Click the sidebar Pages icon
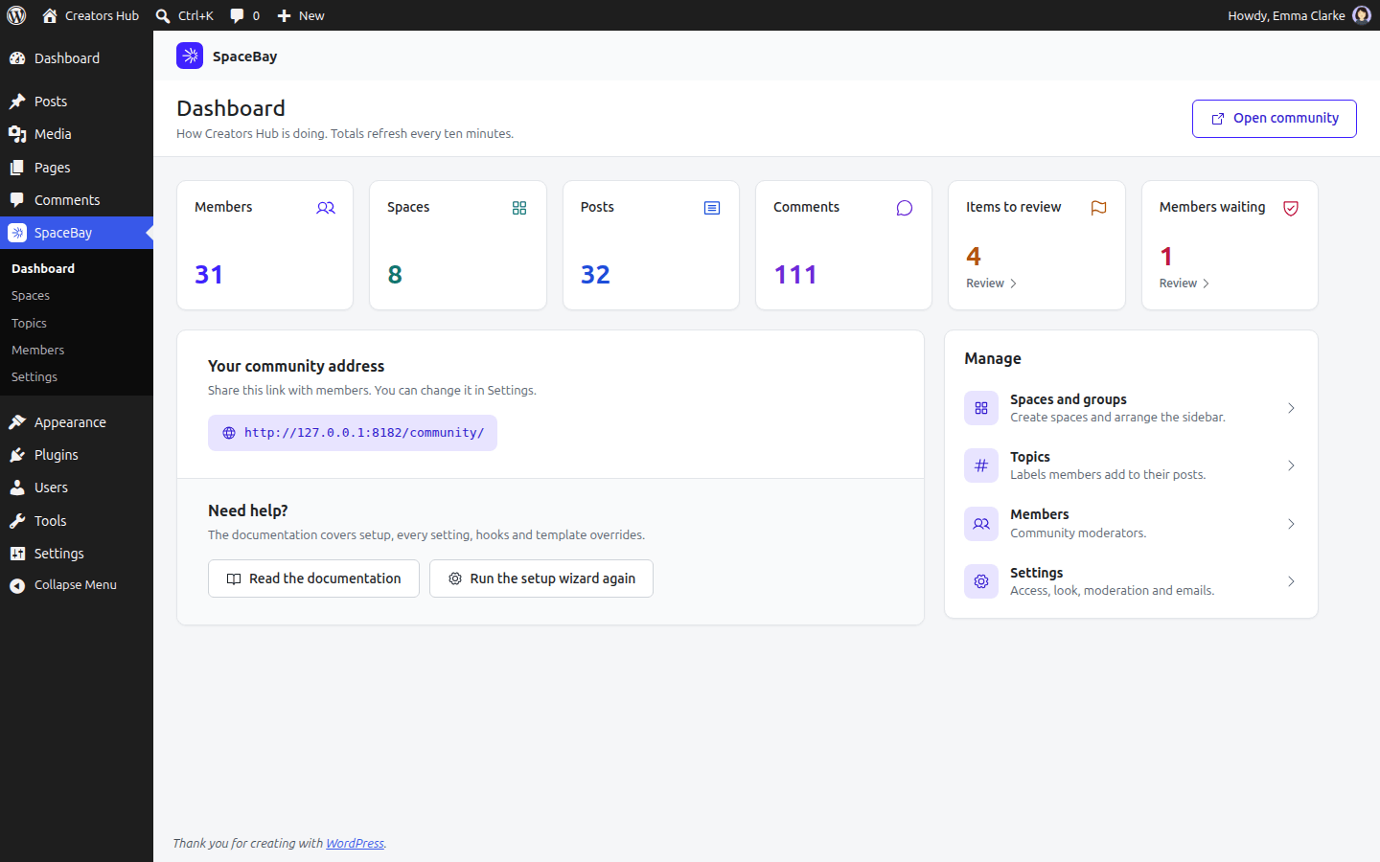 [17, 168]
